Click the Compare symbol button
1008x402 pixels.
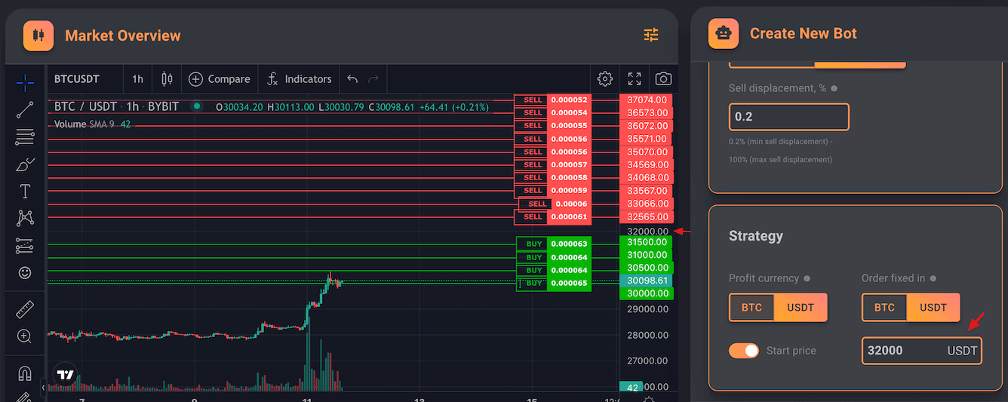pyautogui.click(x=219, y=79)
